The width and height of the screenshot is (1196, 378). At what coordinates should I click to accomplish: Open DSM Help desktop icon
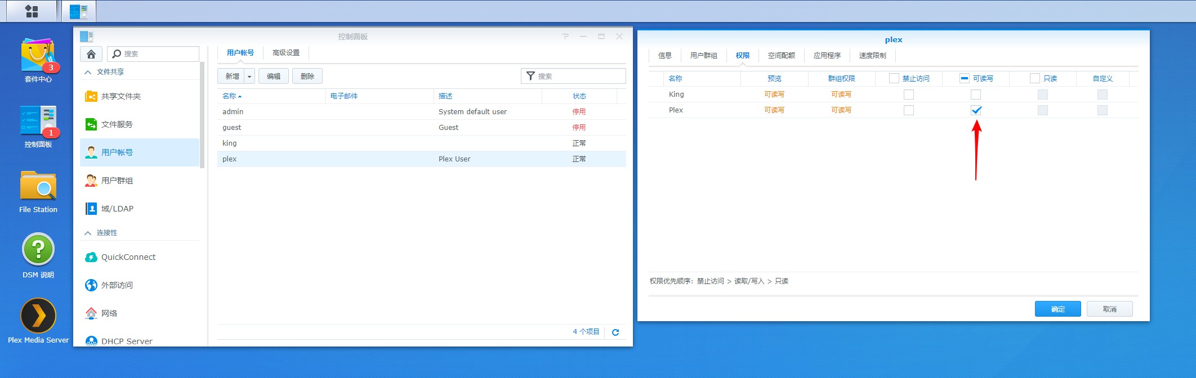38,250
